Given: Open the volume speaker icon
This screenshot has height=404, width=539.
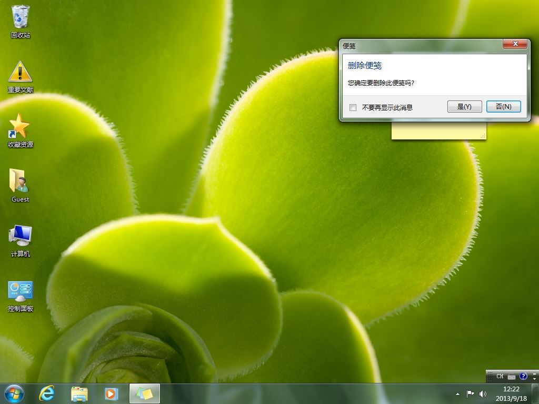Looking at the screenshot, I should point(483,393).
